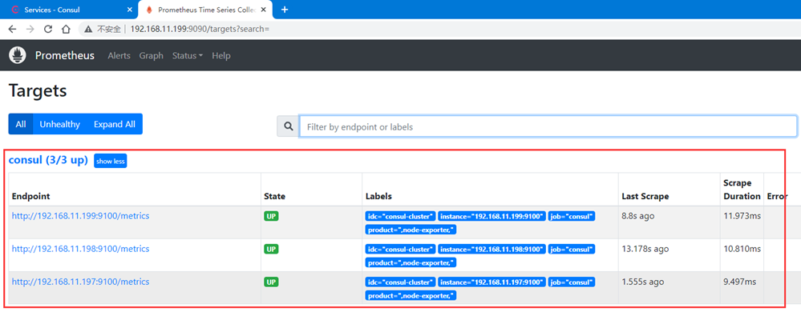Click the not-secure warning triangle icon
The height and width of the screenshot is (336, 801).
(x=88, y=29)
